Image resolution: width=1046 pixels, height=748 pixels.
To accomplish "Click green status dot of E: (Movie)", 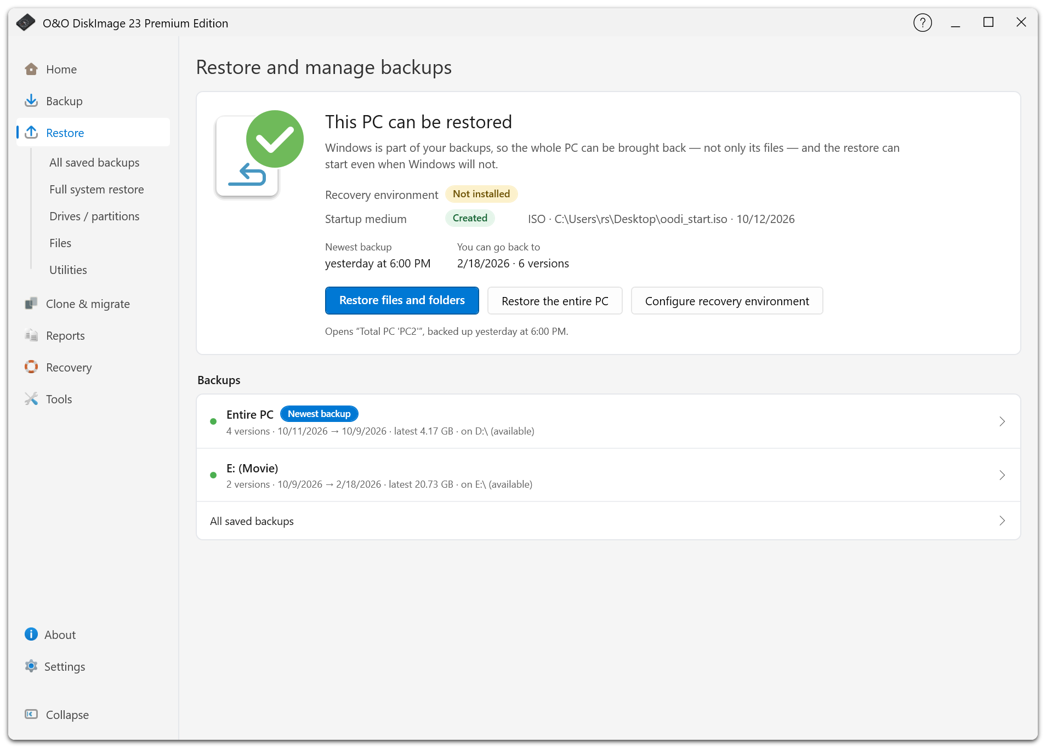I will coord(213,475).
